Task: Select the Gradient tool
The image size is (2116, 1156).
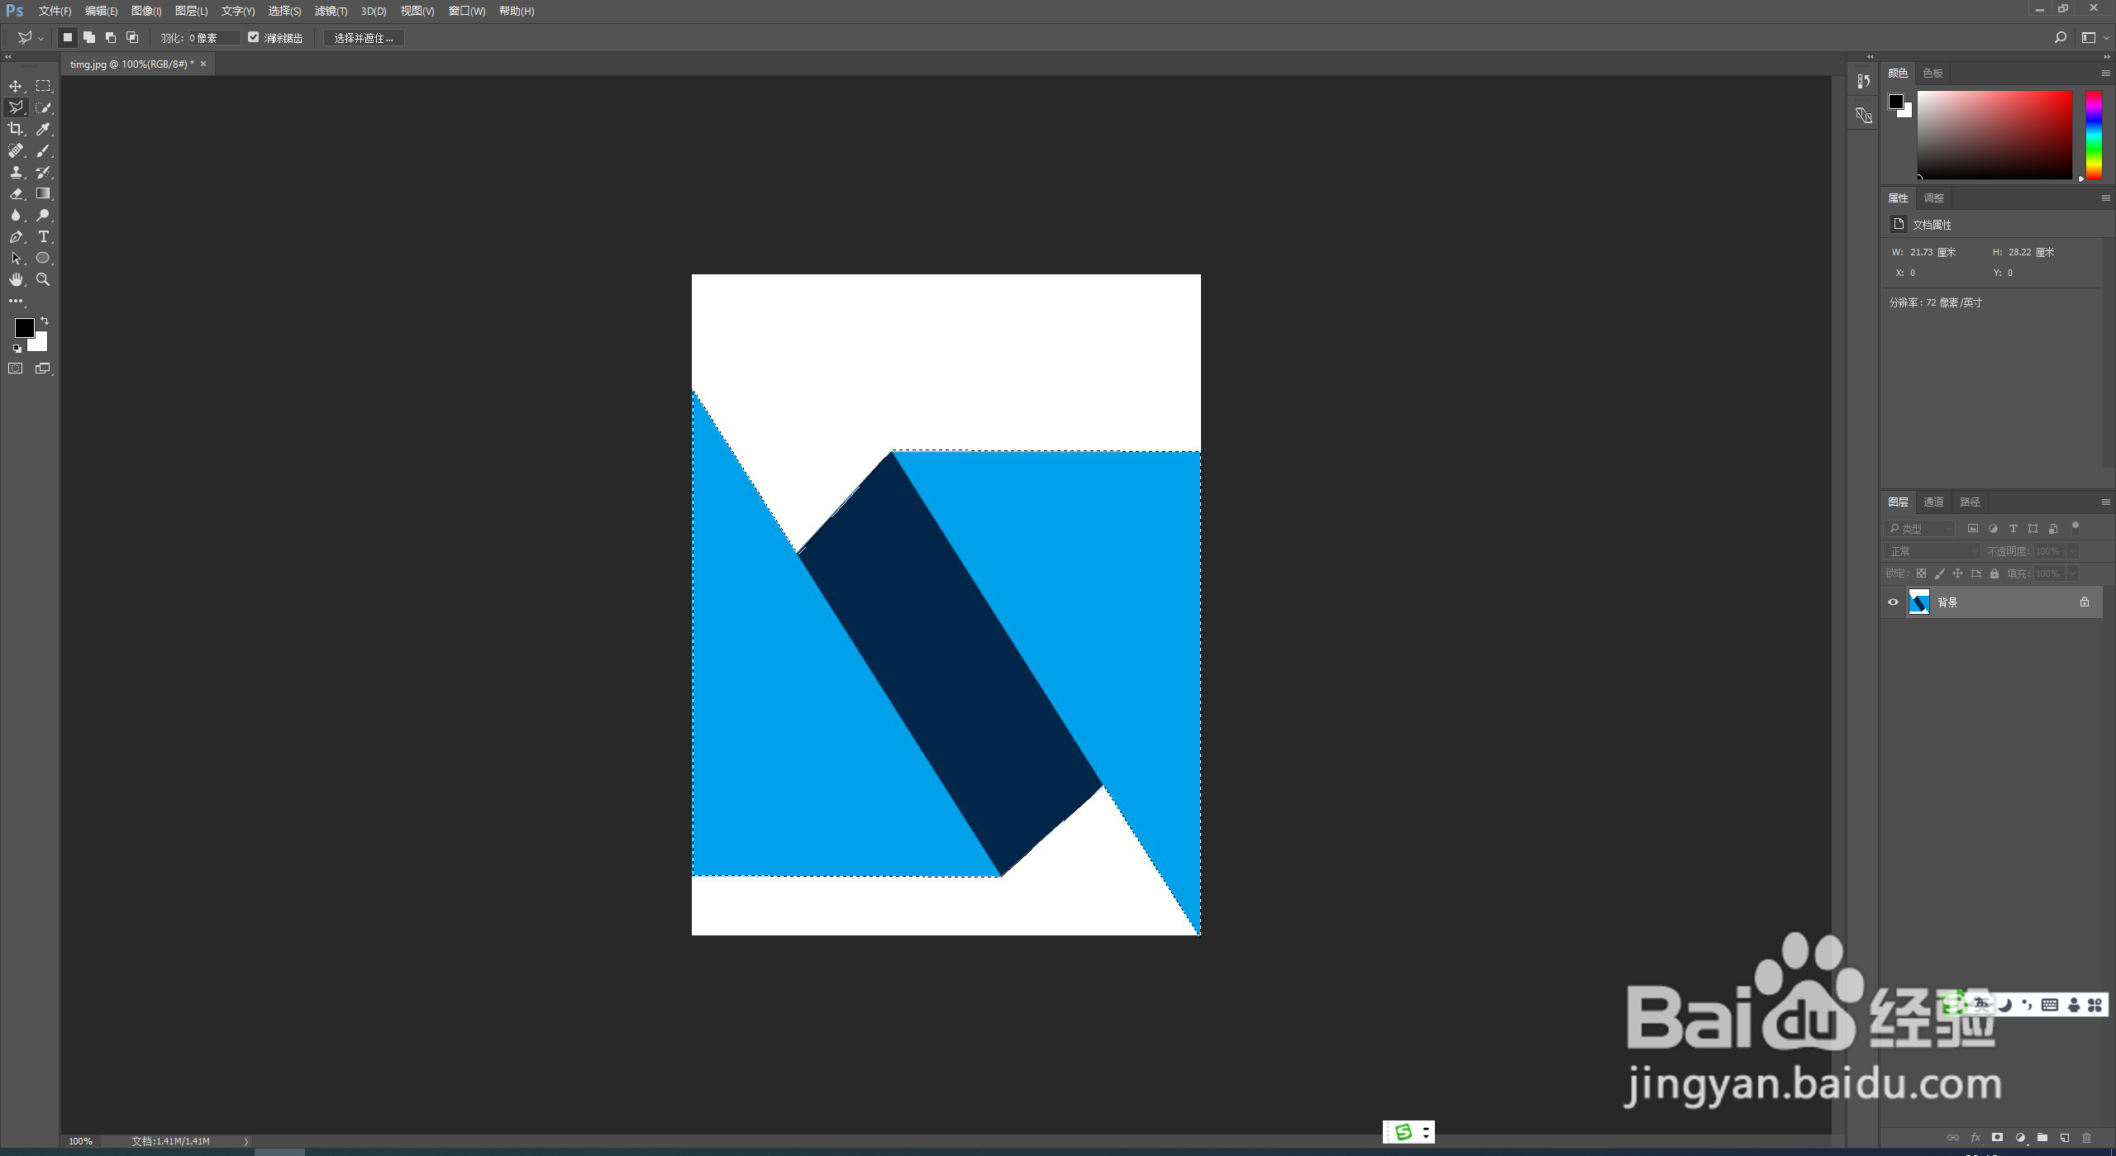Action: point(43,193)
